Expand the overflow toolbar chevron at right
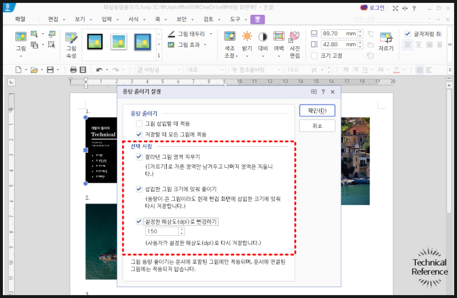 point(450,45)
